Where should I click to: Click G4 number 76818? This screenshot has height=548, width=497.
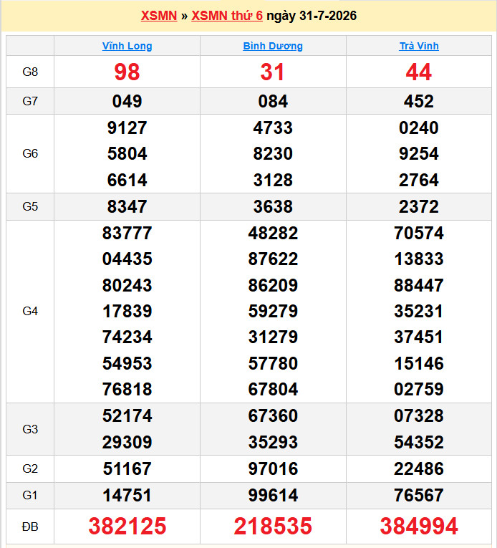127,390
